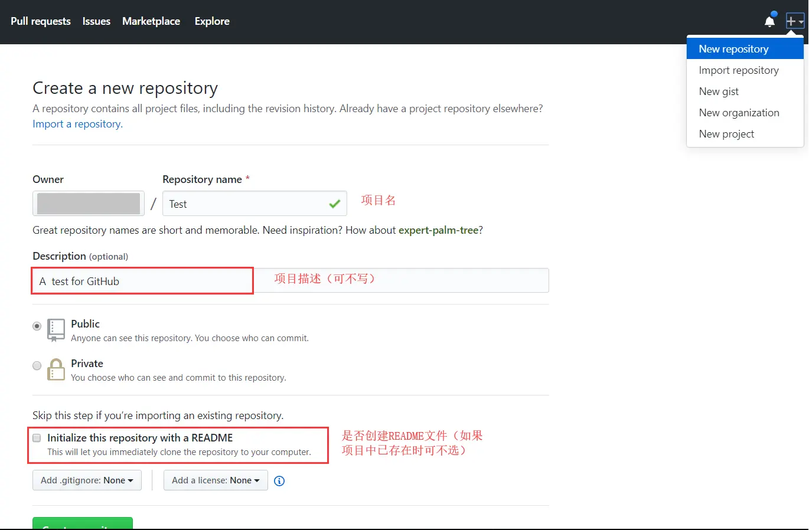Click the license info icon
Viewport: 809px width, 530px height.
279,480
